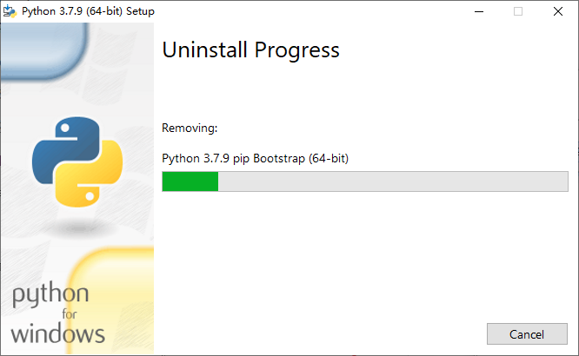
Task: Close the Python 3.7.9 Setup window
Action: pos(558,11)
